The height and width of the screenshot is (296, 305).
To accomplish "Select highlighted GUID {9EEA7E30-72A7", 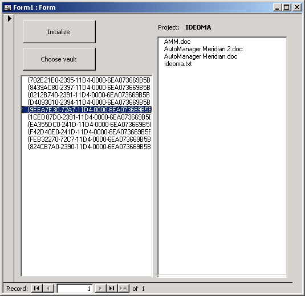I will [87, 110].
